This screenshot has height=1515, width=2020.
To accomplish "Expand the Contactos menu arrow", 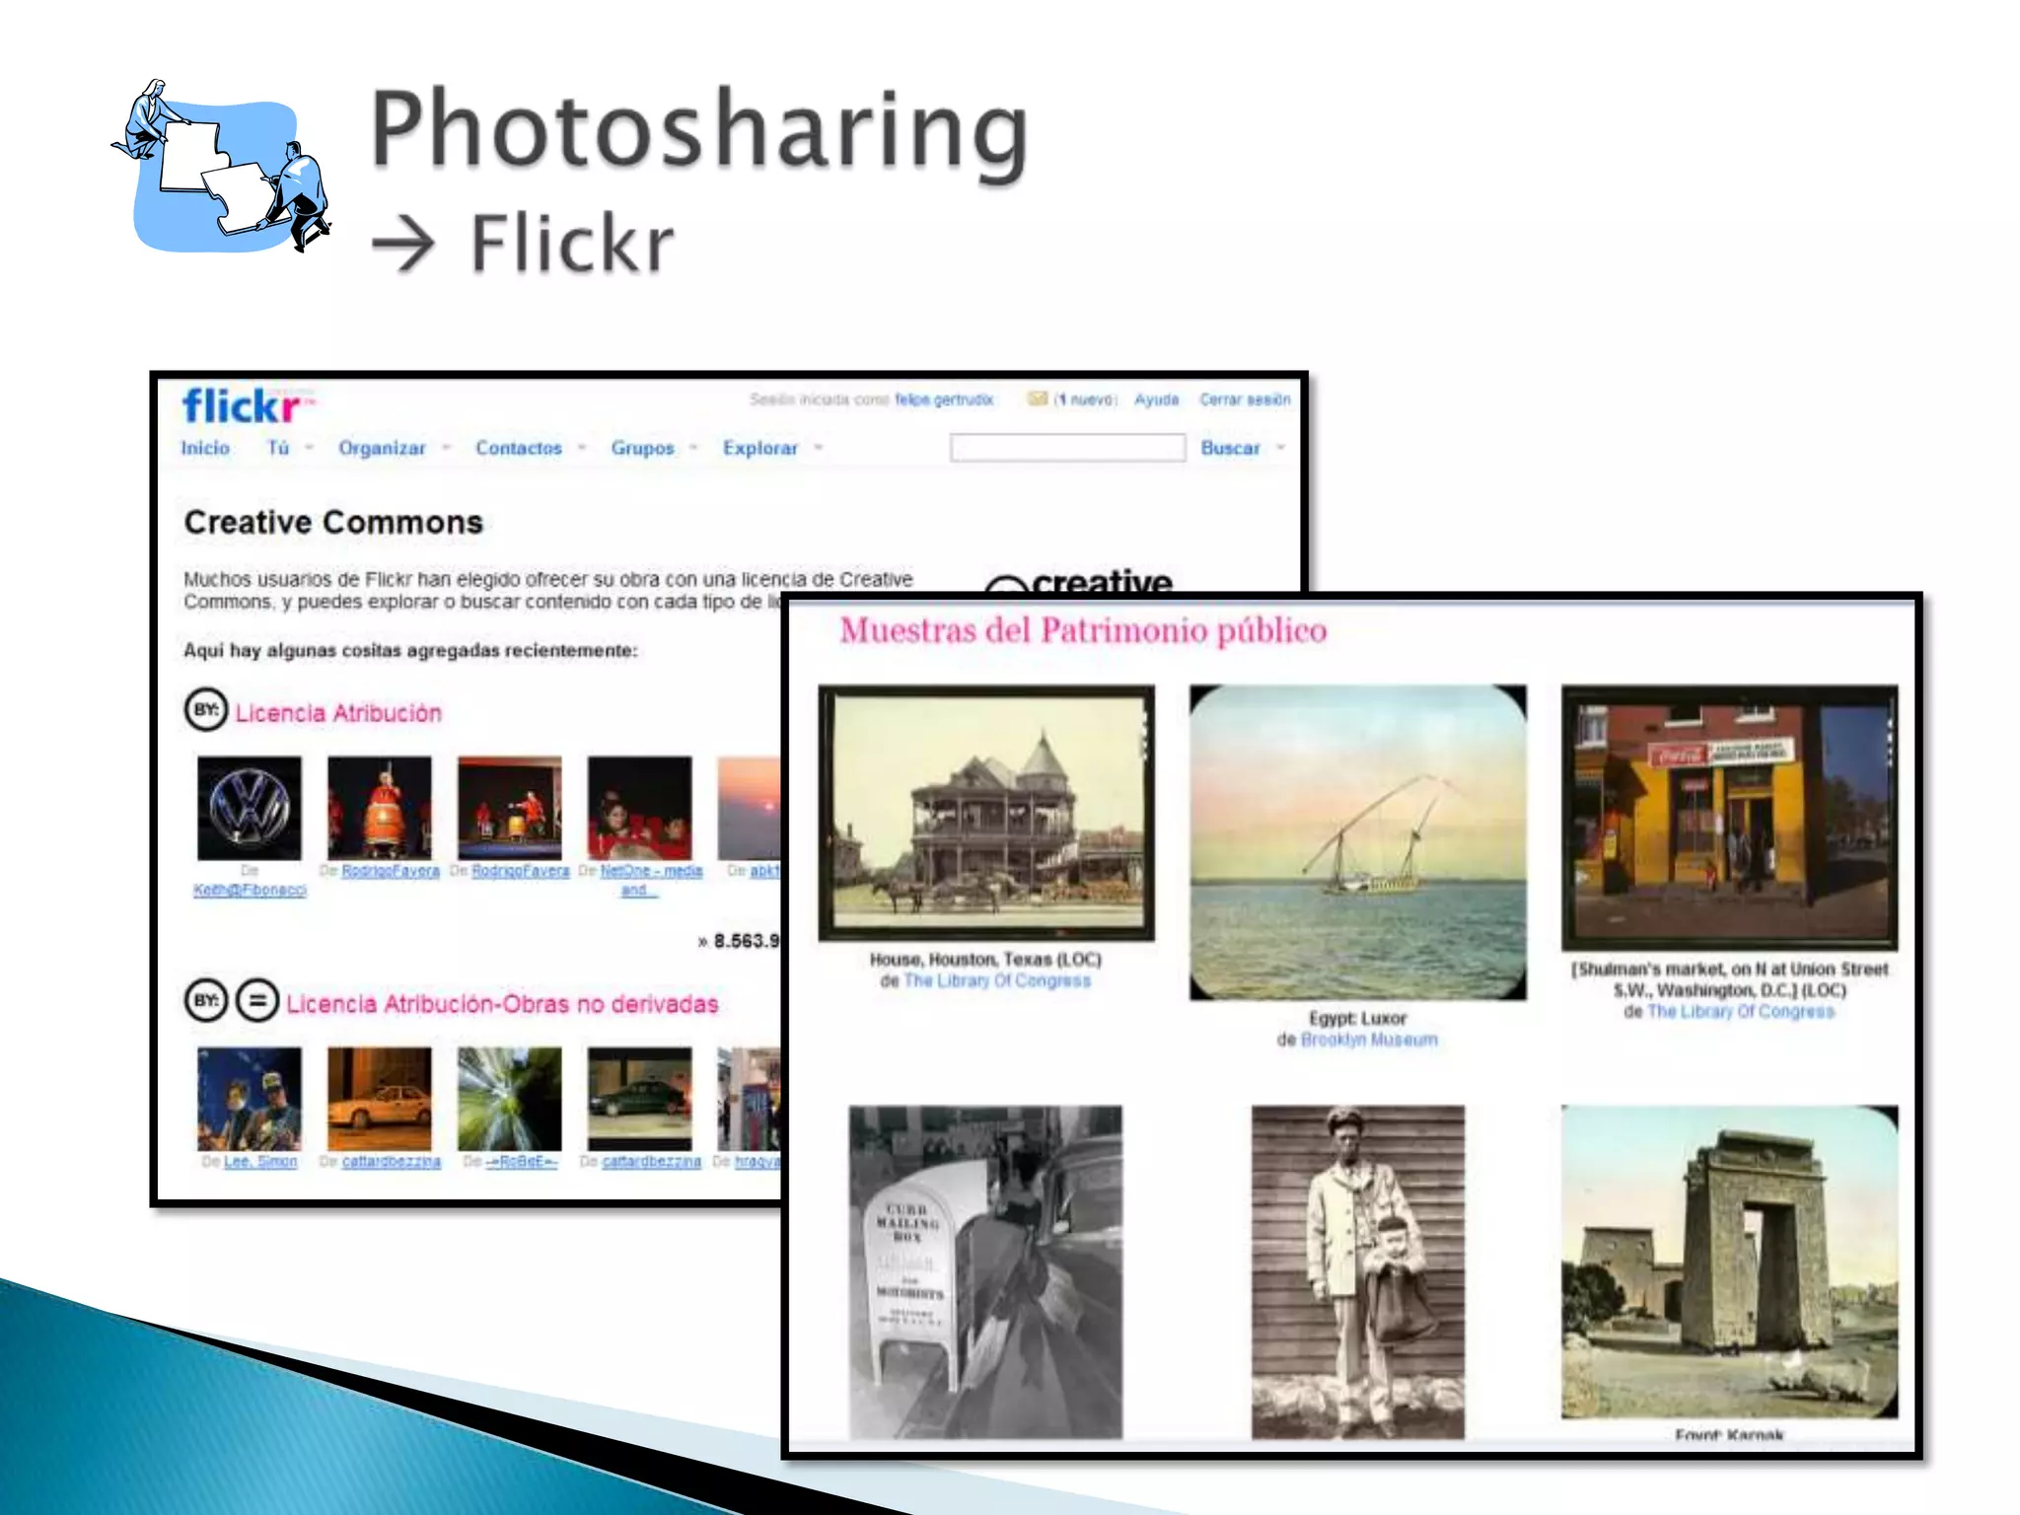I will coord(582,448).
